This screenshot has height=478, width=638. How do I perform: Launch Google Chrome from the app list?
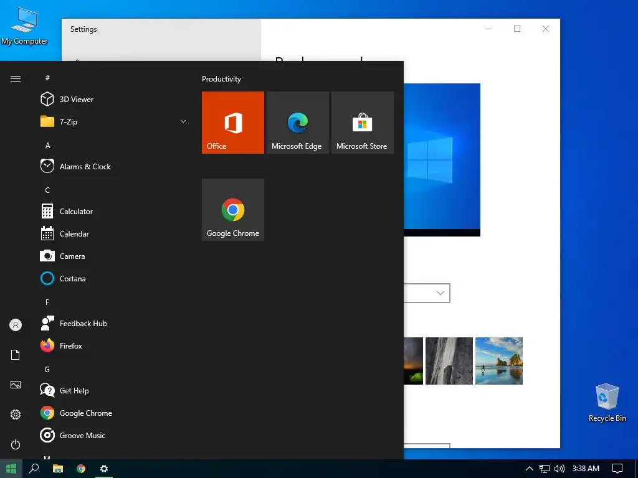[x=112, y=413]
